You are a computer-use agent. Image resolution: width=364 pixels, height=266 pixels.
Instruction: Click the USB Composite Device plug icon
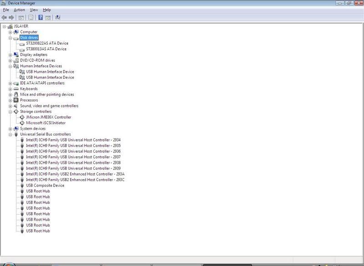click(22, 186)
